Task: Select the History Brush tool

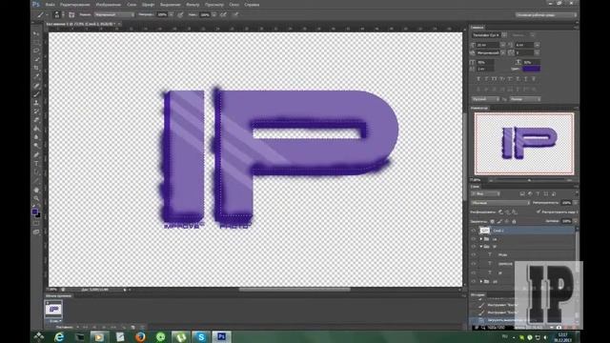Action: (x=36, y=111)
